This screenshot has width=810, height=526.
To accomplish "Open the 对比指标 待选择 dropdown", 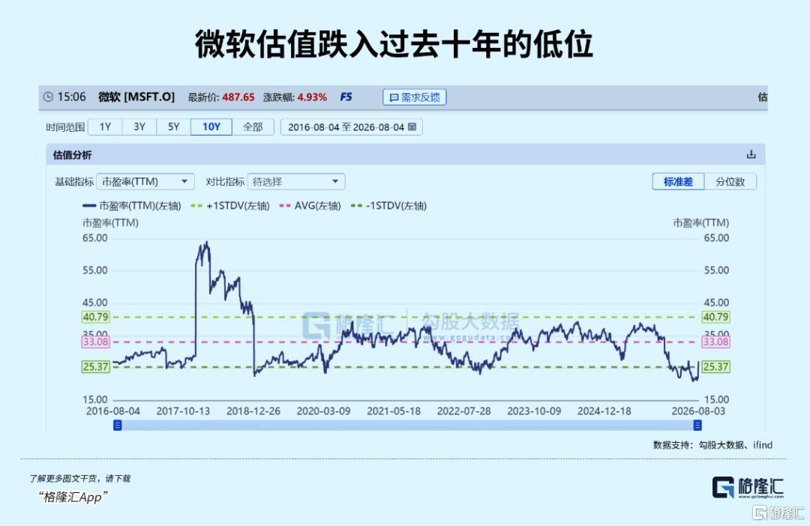I will pyautogui.click(x=296, y=181).
